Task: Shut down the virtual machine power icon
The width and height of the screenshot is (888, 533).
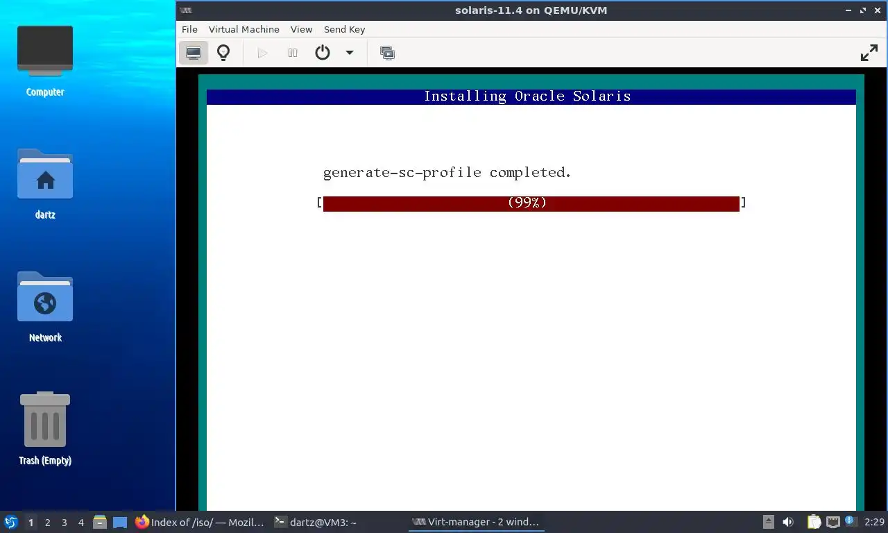Action: (323, 53)
